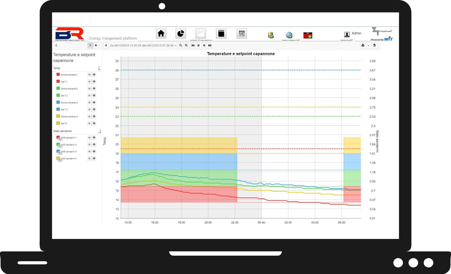Favorite the Sonda ambiente 2 series
Viewport: 451px width, 274px height.
point(89,89)
